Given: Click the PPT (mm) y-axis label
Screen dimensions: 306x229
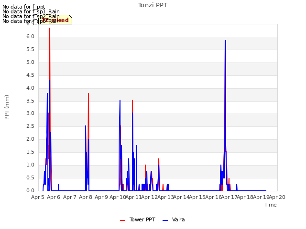Looking at the screenshot, I should click(7, 107).
